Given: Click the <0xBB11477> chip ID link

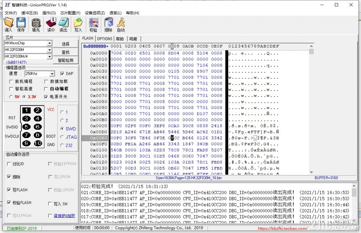Looking at the screenshot, I should (x=16, y=62).
